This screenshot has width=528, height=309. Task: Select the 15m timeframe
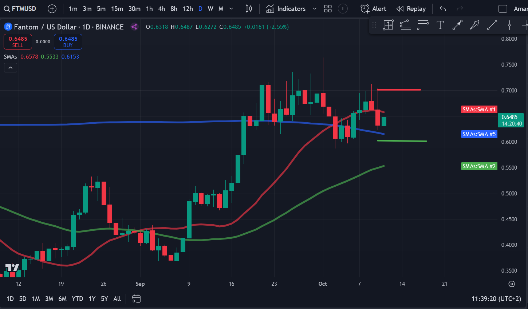[117, 9]
